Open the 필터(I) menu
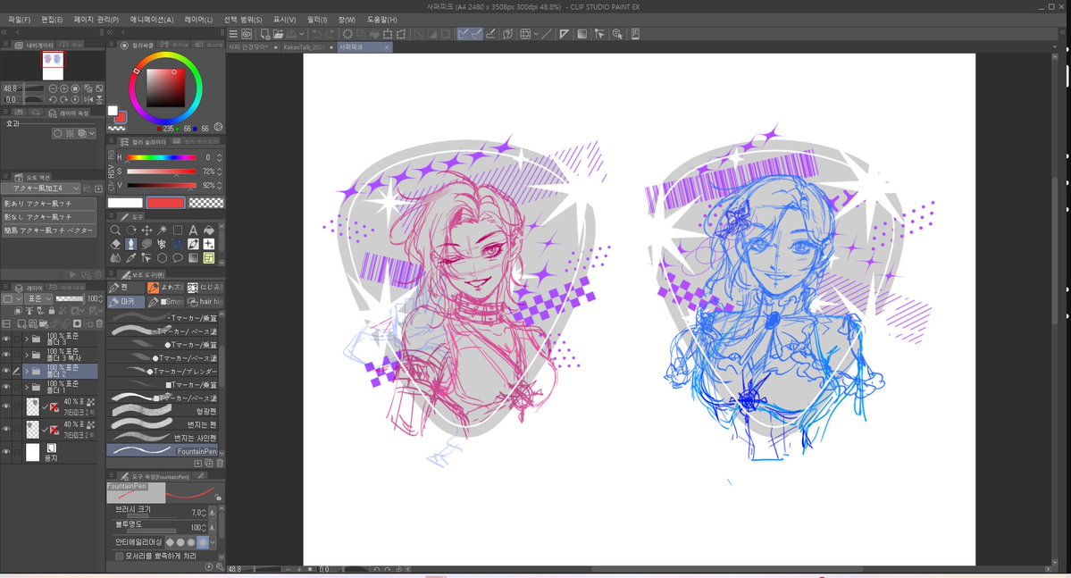Viewport: 1071px width, 578px height. [317, 20]
